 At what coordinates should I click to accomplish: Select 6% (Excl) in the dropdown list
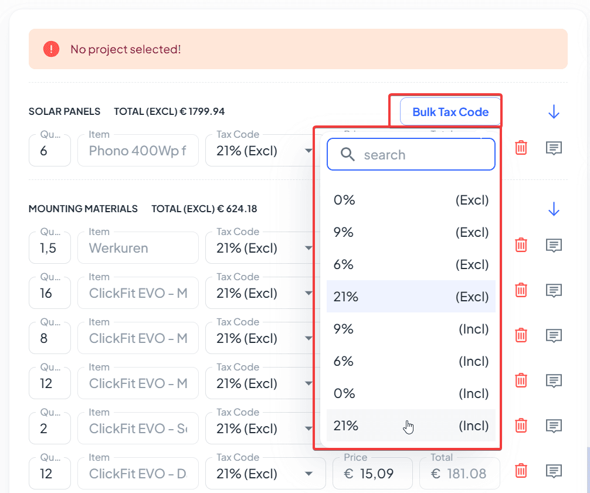[x=411, y=265]
